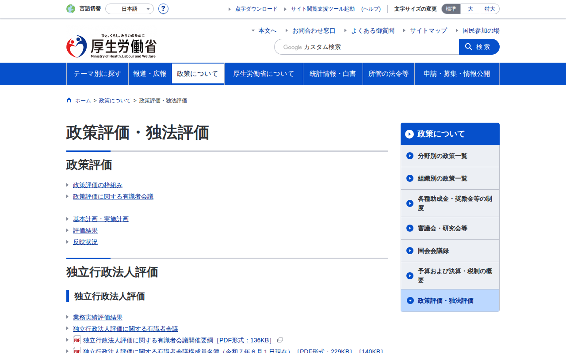This screenshot has width=566, height=353.
Task: Click the new-window icon after the 開催要綱 PDF link
Action: pyautogui.click(x=280, y=340)
